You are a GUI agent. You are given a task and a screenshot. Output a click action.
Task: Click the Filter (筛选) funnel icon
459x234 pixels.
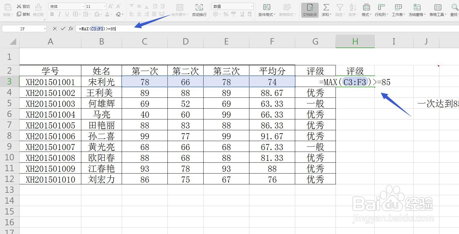(340, 7)
